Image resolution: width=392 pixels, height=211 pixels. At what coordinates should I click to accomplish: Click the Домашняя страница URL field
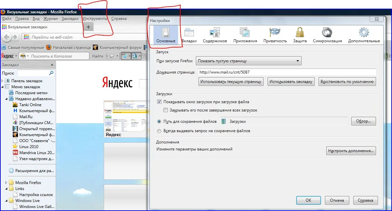[x=287, y=72]
